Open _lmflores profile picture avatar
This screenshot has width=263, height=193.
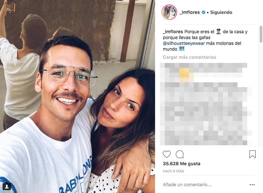(x=169, y=12)
